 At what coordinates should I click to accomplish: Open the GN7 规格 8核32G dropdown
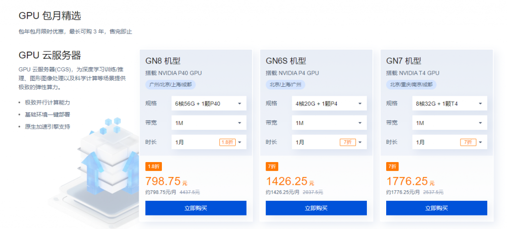pyautogui.click(x=449, y=104)
